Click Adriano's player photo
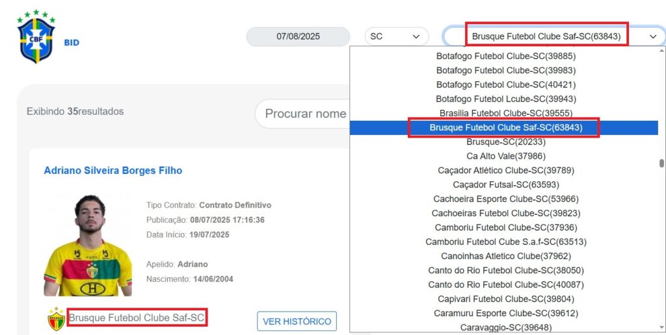Viewport: 666px width, 335px height. (x=88, y=245)
